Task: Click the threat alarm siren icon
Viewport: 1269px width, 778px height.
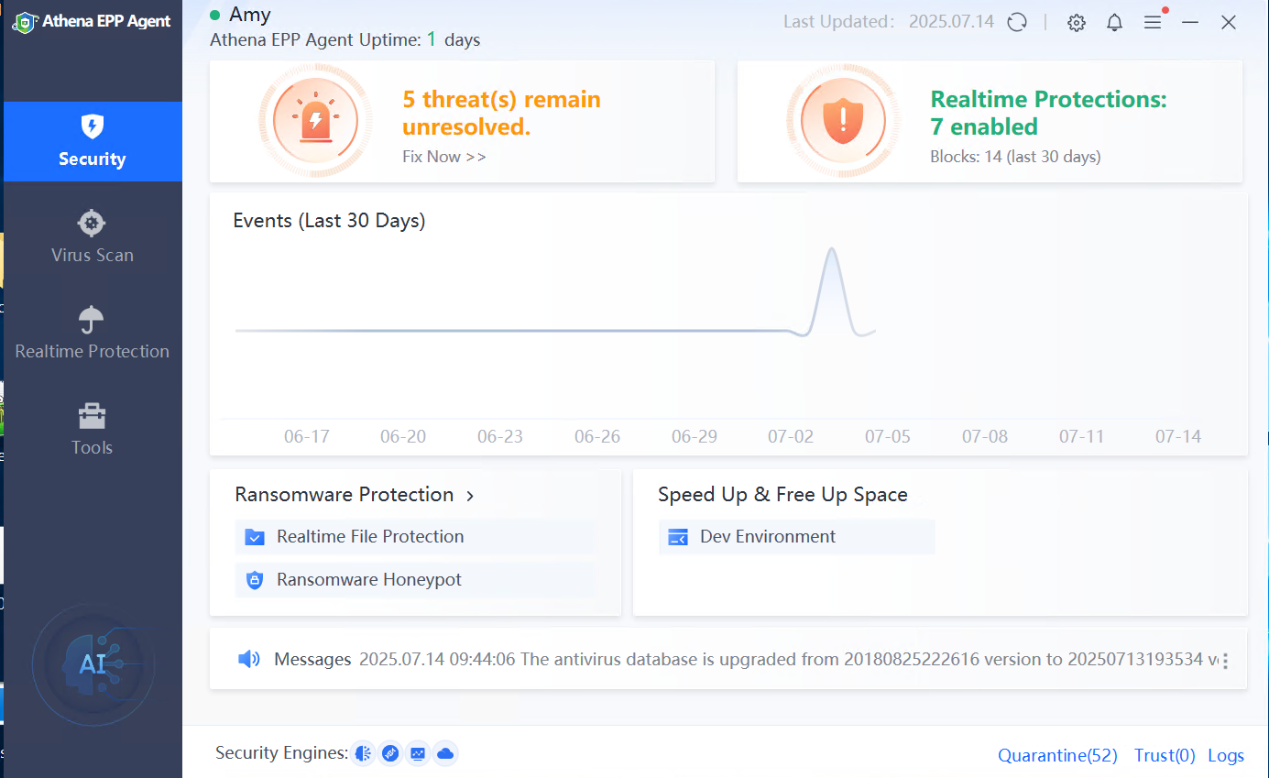Action: (315, 120)
